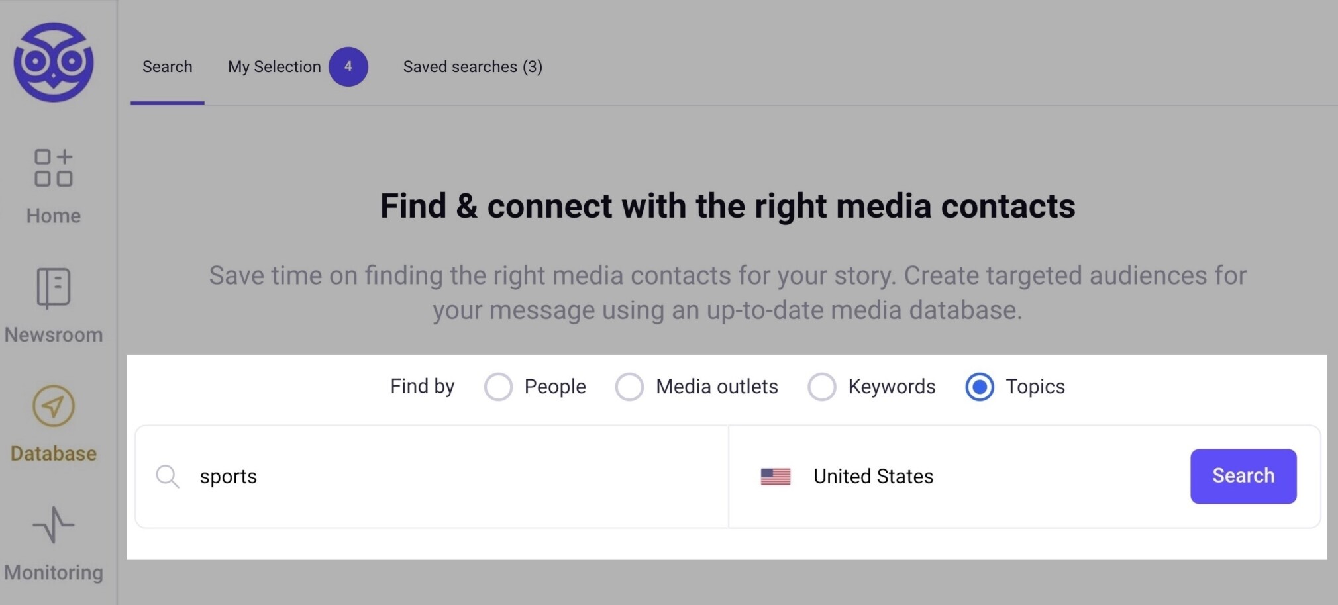
Task: Switch to the Search tab
Action: tap(168, 67)
